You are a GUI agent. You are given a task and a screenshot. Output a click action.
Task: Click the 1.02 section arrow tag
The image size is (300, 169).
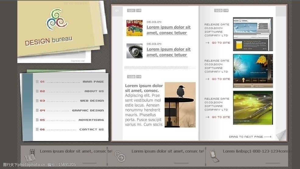click(x=134, y=77)
